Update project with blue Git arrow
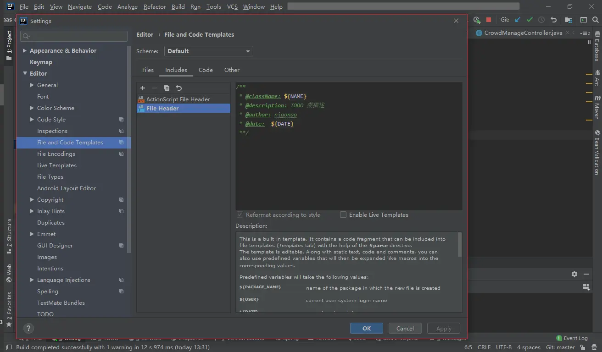 [x=518, y=20]
